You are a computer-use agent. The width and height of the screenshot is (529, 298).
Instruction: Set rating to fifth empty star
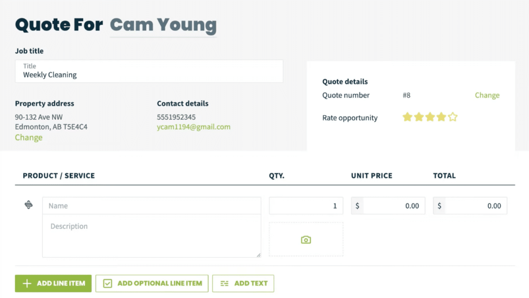click(453, 117)
